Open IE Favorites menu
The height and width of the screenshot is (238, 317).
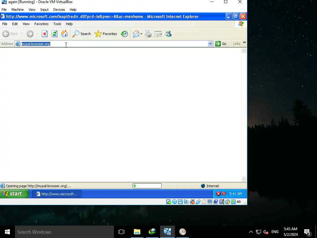[x=41, y=24]
